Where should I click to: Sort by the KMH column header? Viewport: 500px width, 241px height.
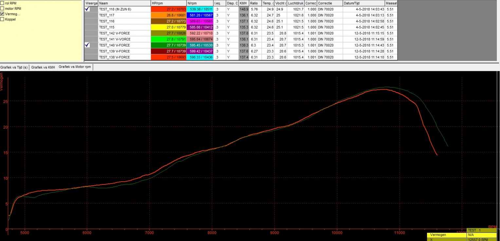(244, 3)
